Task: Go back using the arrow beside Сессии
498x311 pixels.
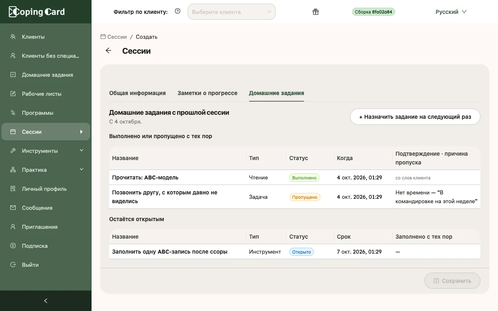Action: 108,51
